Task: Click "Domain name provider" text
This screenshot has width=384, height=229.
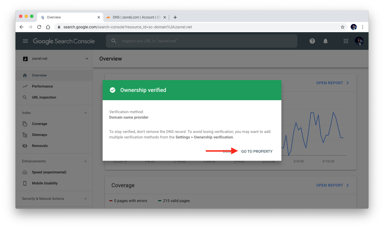Action: tap(129, 117)
